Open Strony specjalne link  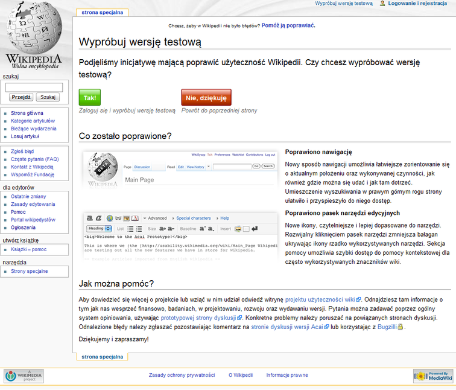point(30,272)
